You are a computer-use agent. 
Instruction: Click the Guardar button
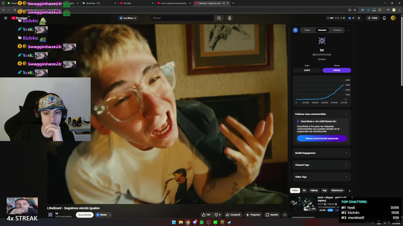pyautogui.click(x=272, y=215)
